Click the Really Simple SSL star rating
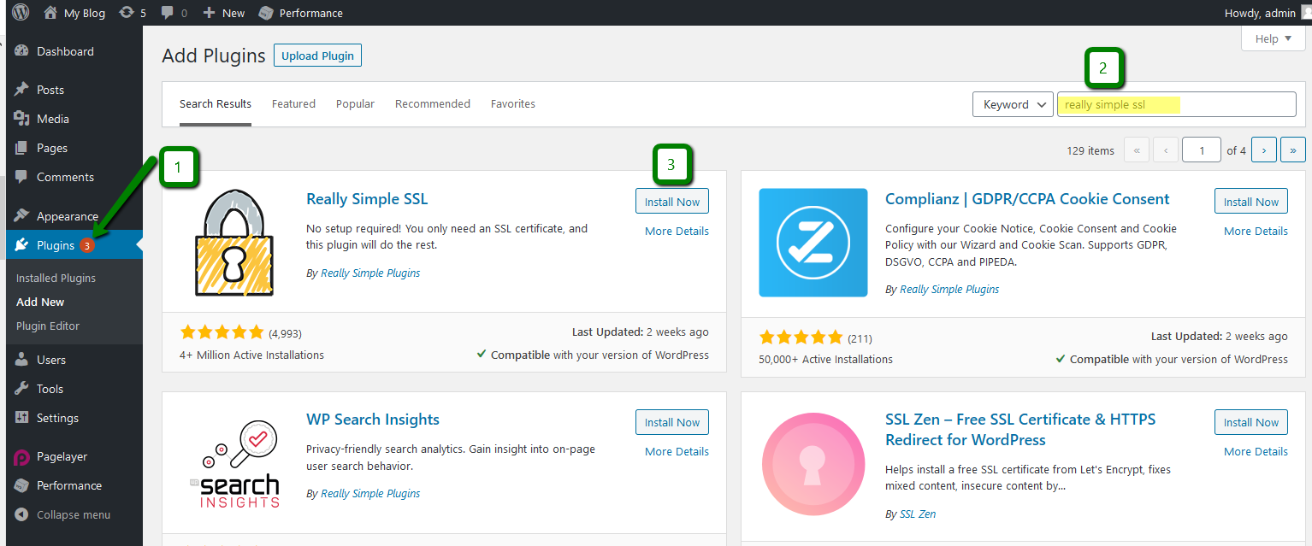This screenshot has width=1312, height=546. tap(222, 332)
